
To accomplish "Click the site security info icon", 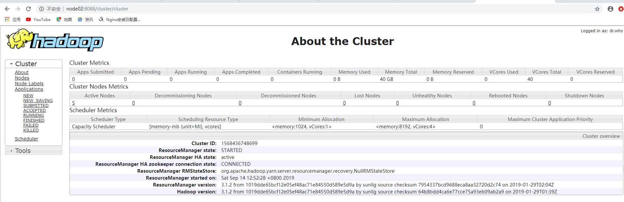I will pos(42,9).
